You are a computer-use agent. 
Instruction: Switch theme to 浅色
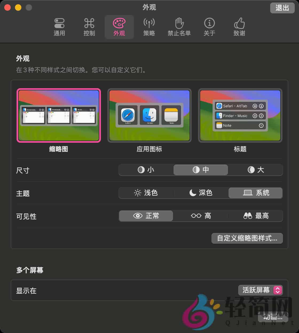[145, 193]
